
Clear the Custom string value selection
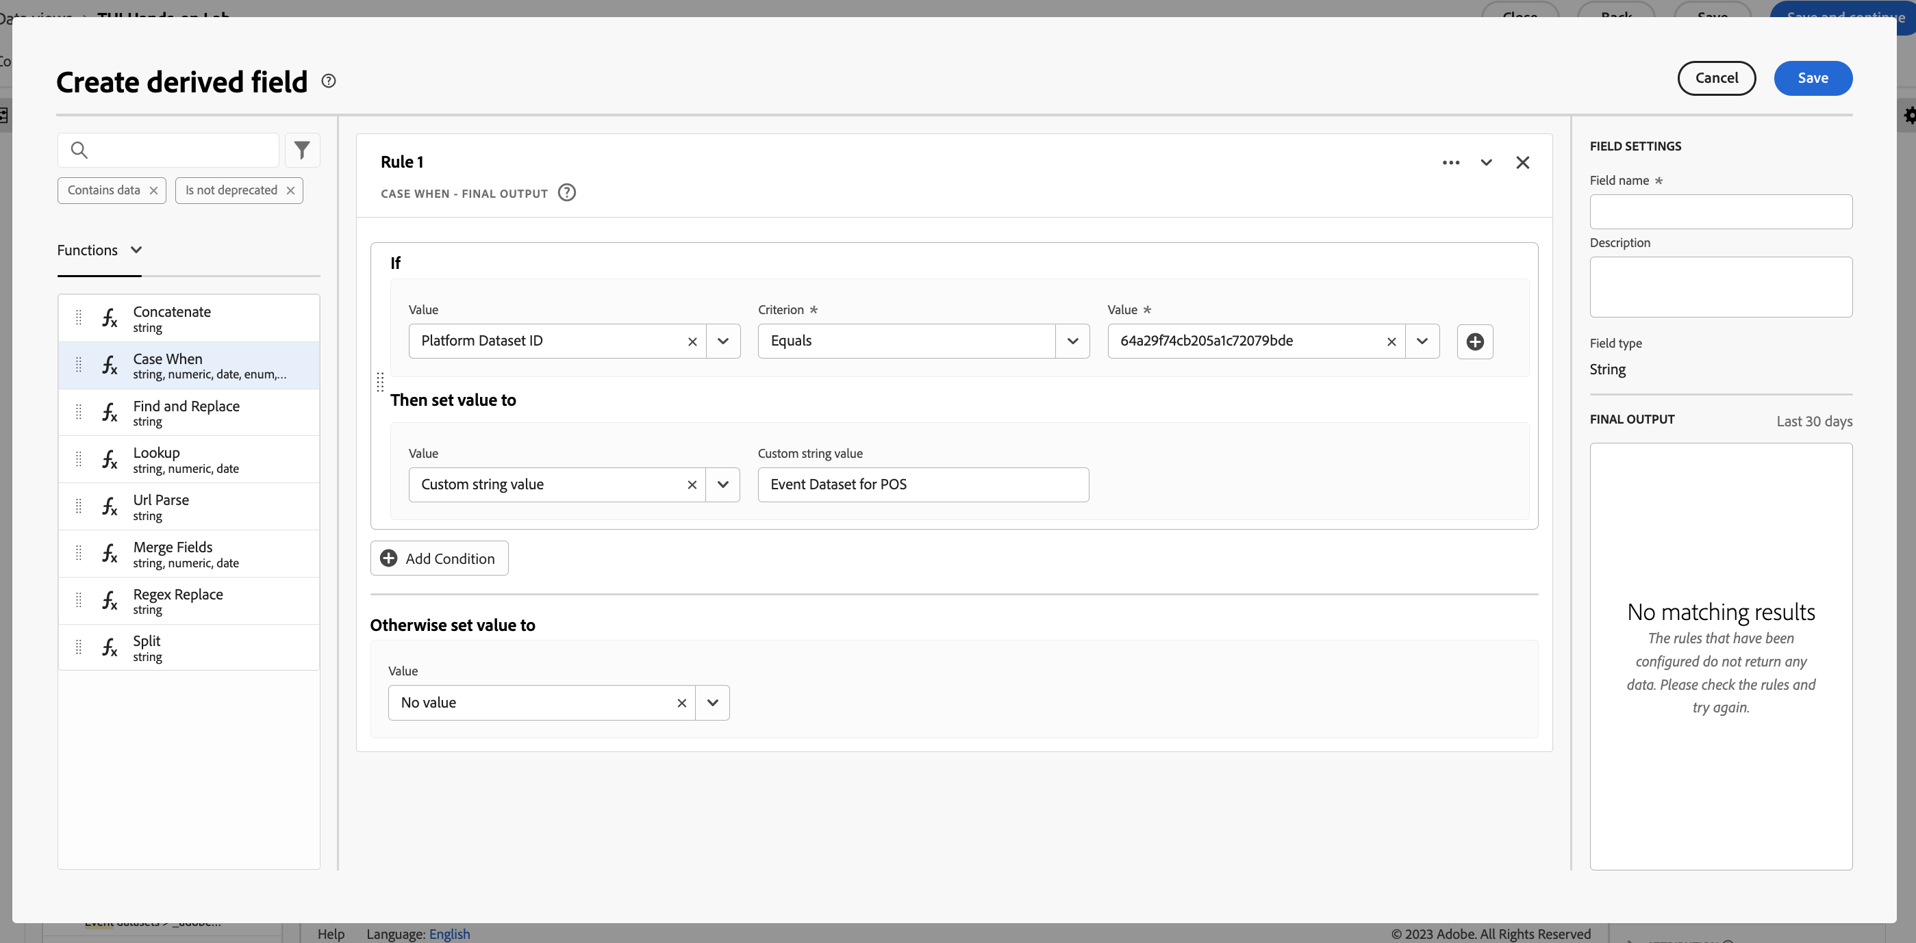point(692,485)
